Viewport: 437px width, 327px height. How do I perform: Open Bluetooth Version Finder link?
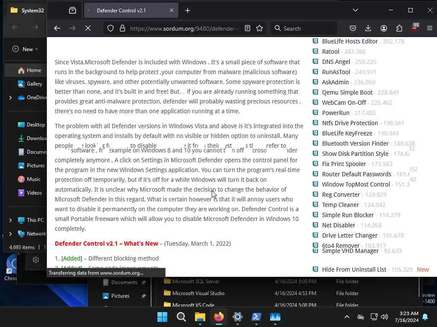(x=355, y=143)
